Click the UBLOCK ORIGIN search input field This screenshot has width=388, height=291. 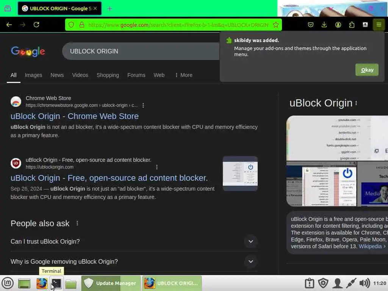(141, 51)
